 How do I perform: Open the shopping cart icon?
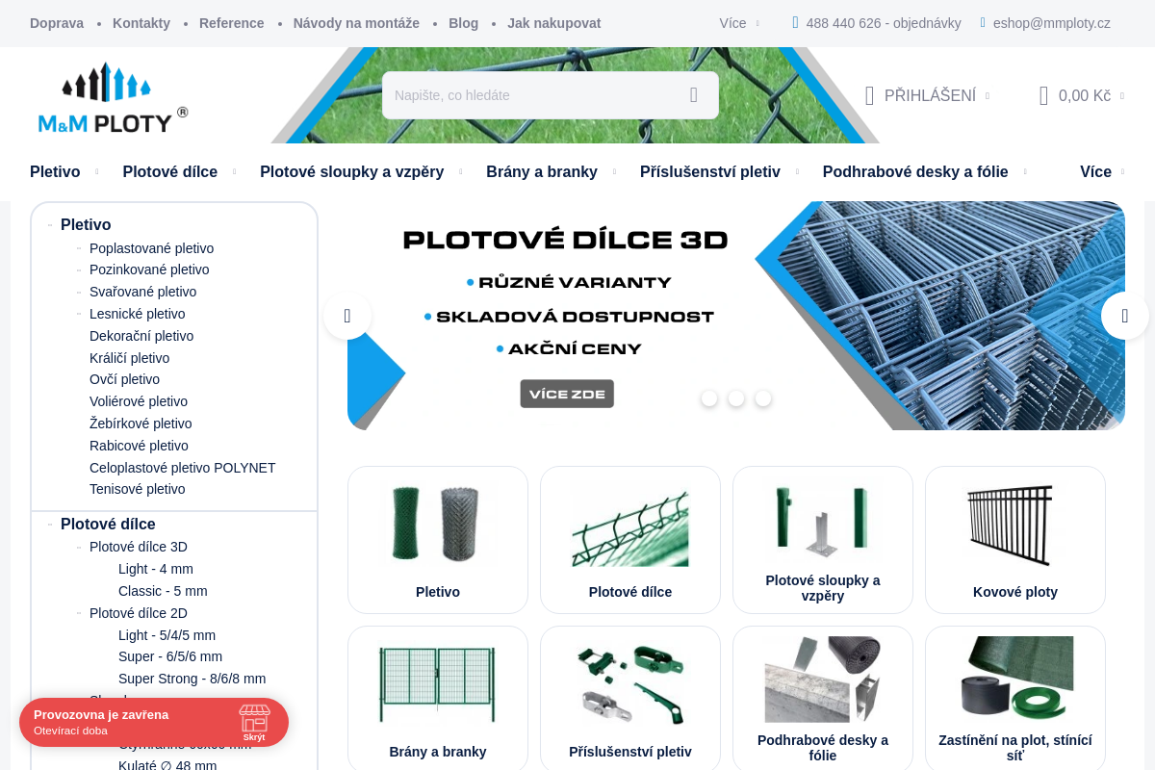(1043, 95)
